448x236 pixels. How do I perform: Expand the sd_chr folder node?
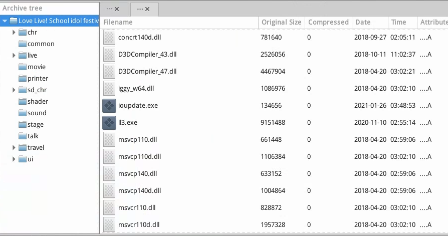click(x=14, y=90)
